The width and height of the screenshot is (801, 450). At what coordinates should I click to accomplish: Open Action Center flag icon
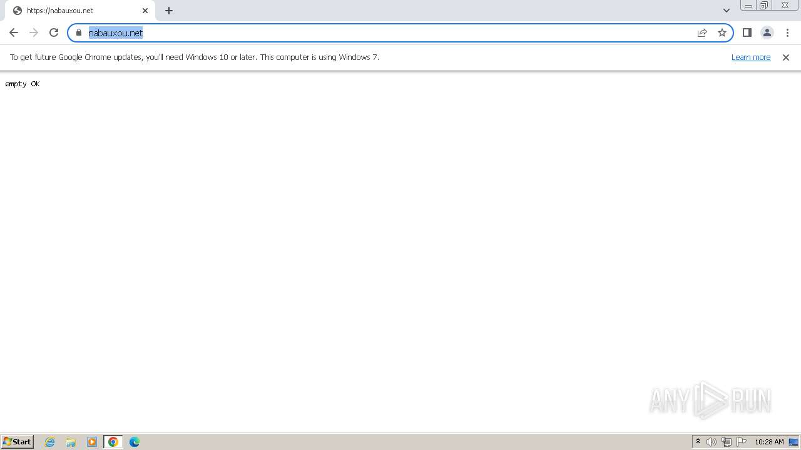[x=742, y=442]
